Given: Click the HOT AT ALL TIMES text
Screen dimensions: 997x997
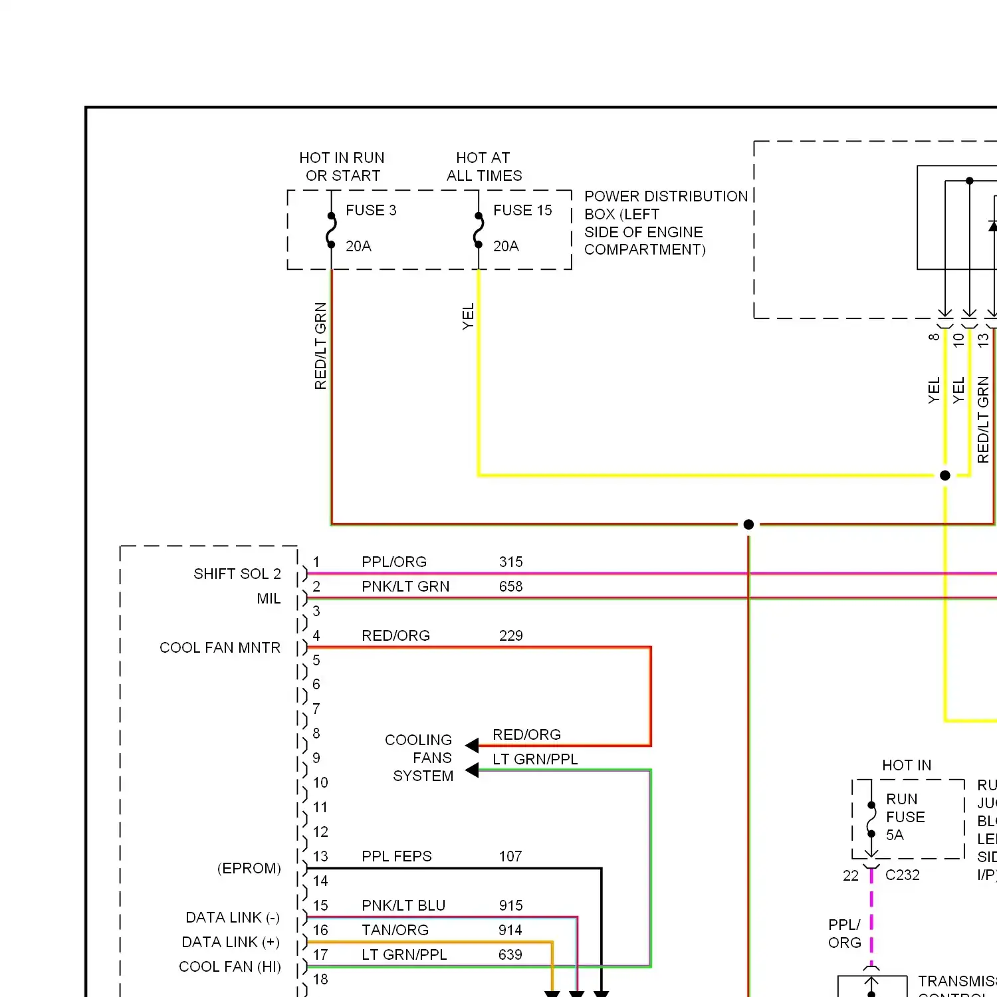Looking at the screenshot, I should pos(484,167).
